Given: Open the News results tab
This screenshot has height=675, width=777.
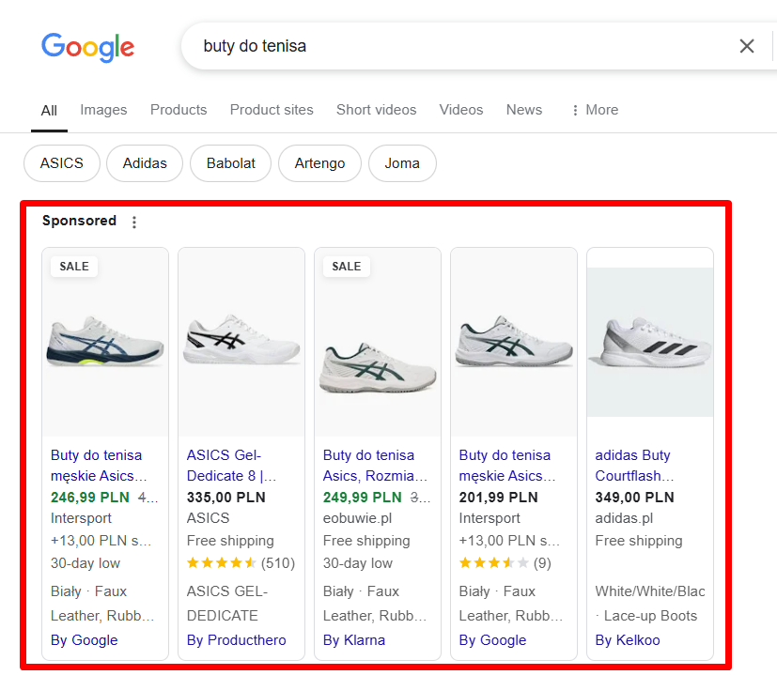Looking at the screenshot, I should (x=523, y=110).
